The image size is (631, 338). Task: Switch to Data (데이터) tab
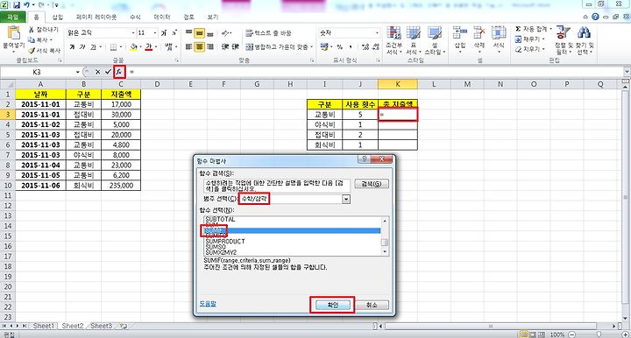pos(162,18)
